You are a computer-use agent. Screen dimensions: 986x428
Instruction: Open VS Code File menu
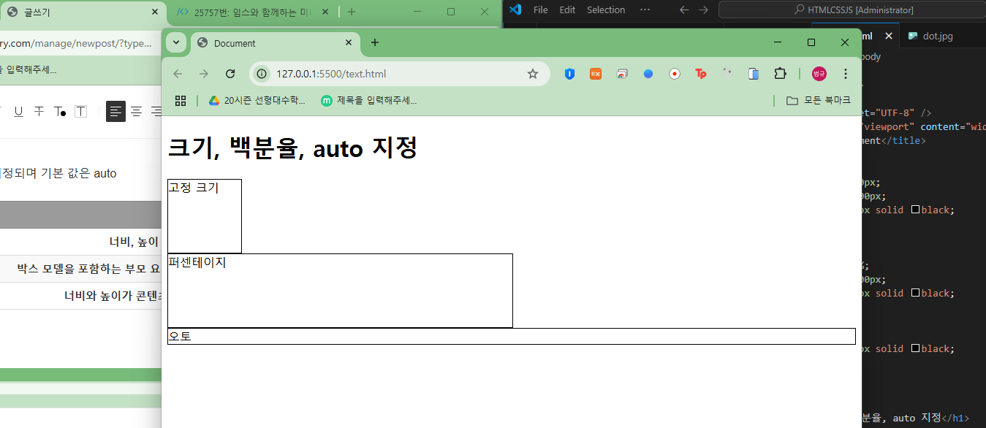click(x=541, y=9)
